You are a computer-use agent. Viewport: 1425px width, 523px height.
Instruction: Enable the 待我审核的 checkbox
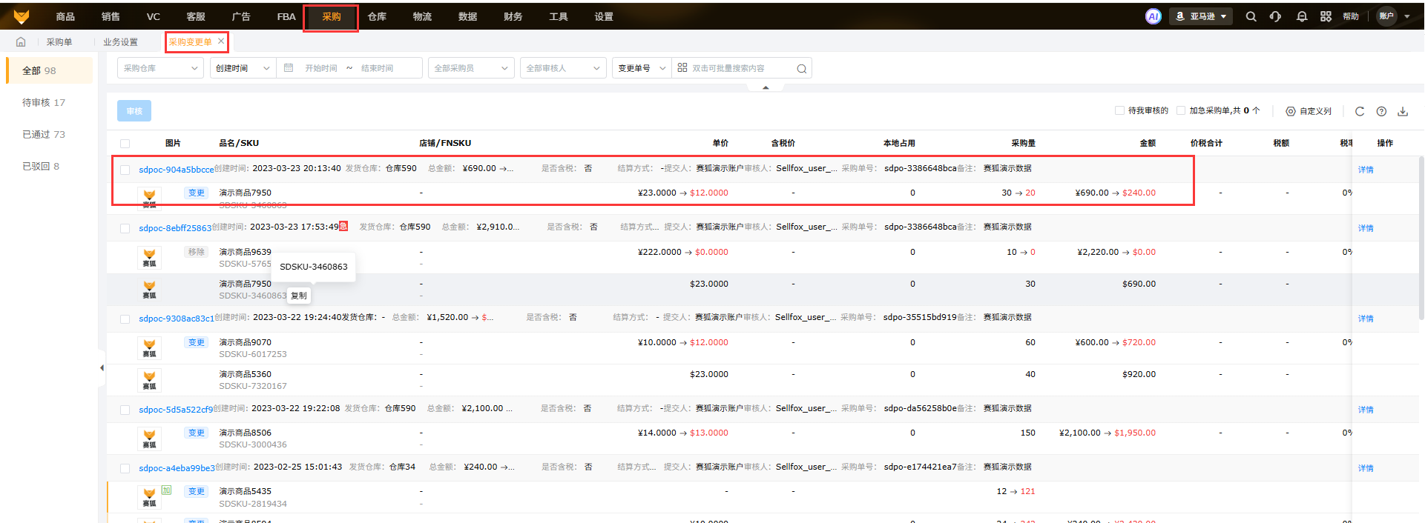[1119, 110]
